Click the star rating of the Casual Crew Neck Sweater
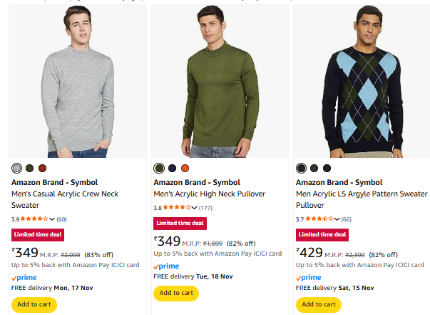This screenshot has width=430, height=315. (x=34, y=219)
